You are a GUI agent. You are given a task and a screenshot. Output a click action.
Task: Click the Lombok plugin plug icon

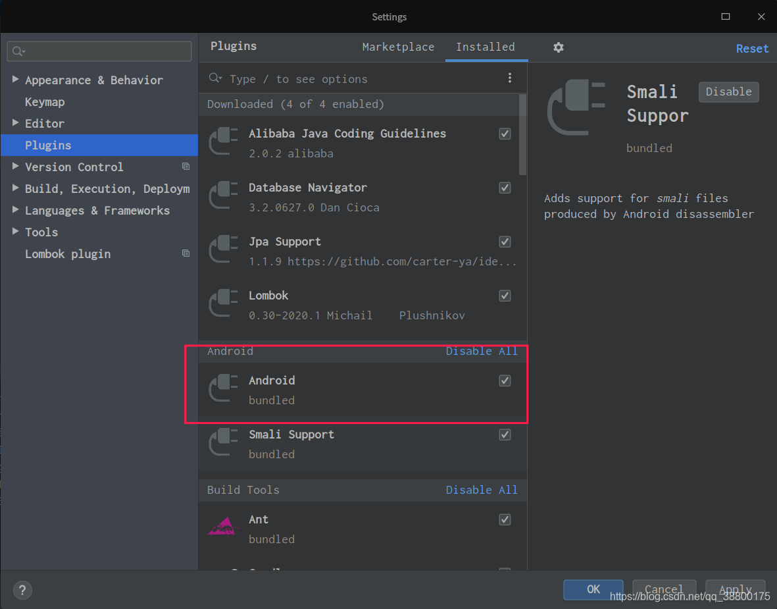224,302
